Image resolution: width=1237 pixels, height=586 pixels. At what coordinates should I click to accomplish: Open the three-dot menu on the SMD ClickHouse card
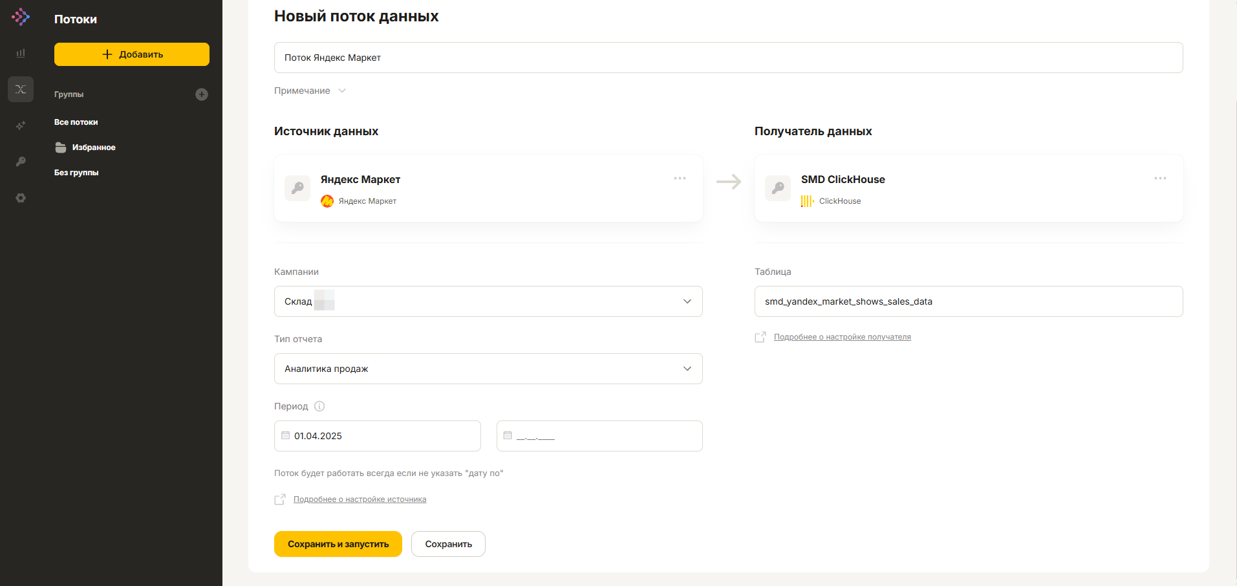pyautogui.click(x=1160, y=178)
